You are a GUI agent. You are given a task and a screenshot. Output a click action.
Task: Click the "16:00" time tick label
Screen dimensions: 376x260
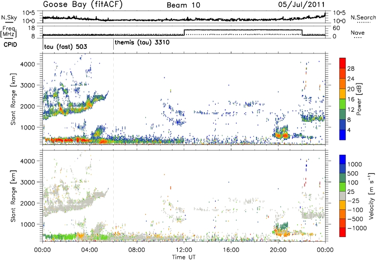231,250
